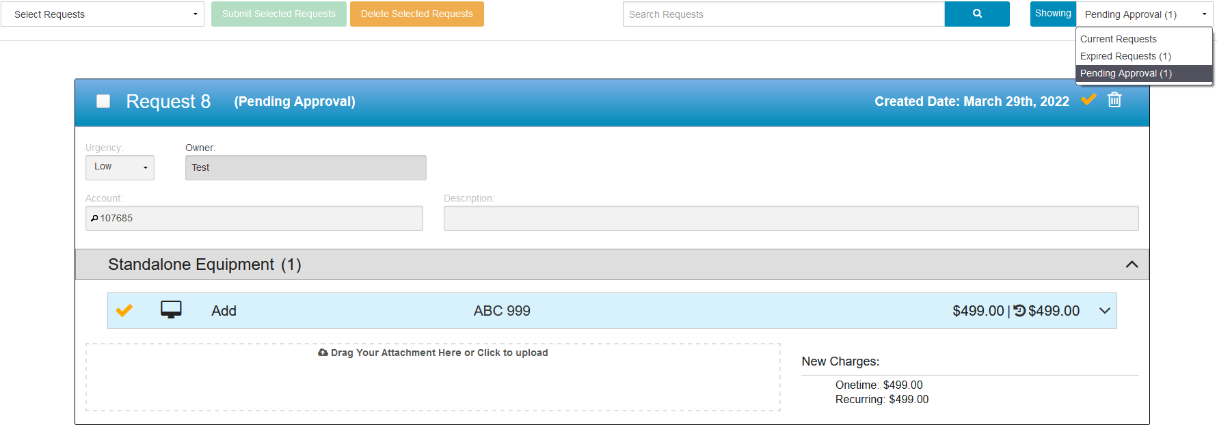Click the monitor icon in equipment row
Viewport: 1217px width, 425px height.
tap(171, 310)
